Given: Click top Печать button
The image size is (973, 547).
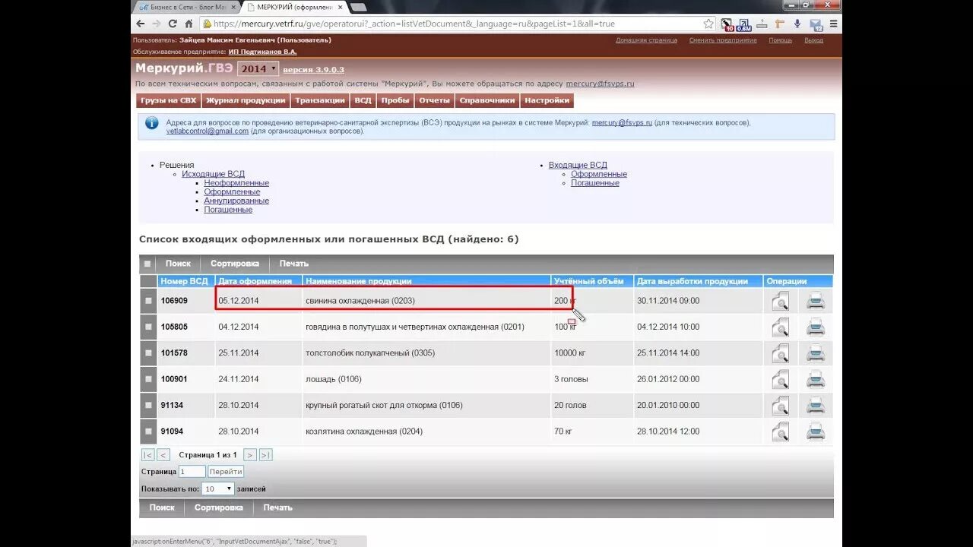Looking at the screenshot, I should [x=294, y=264].
